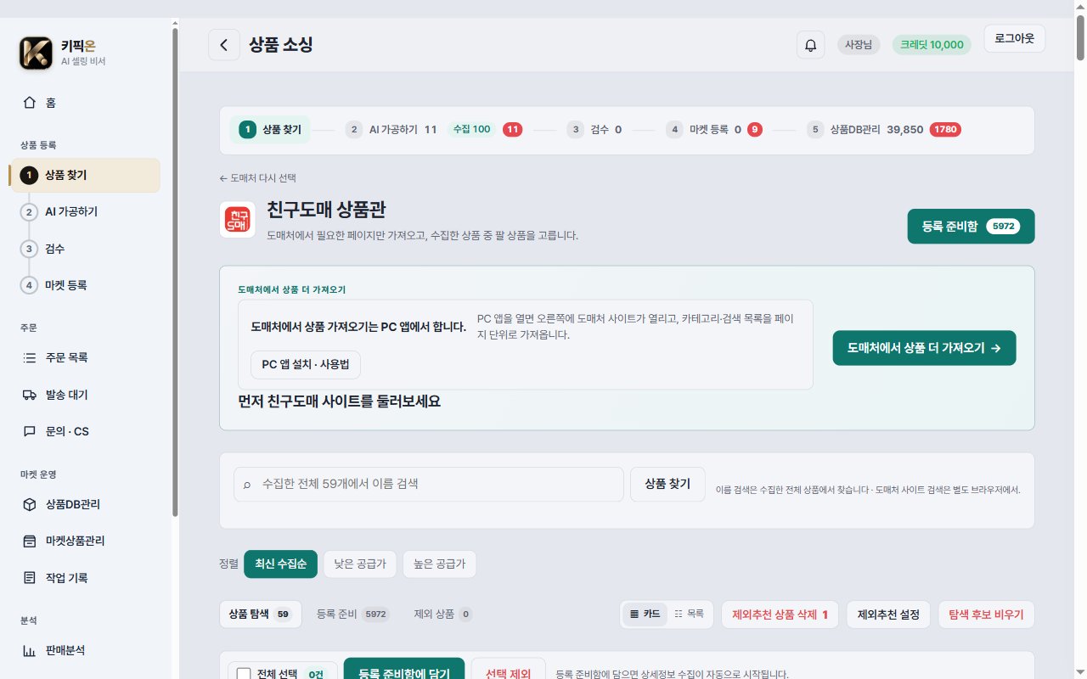Click the 도매처 다시 선택 link

[257, 178]
